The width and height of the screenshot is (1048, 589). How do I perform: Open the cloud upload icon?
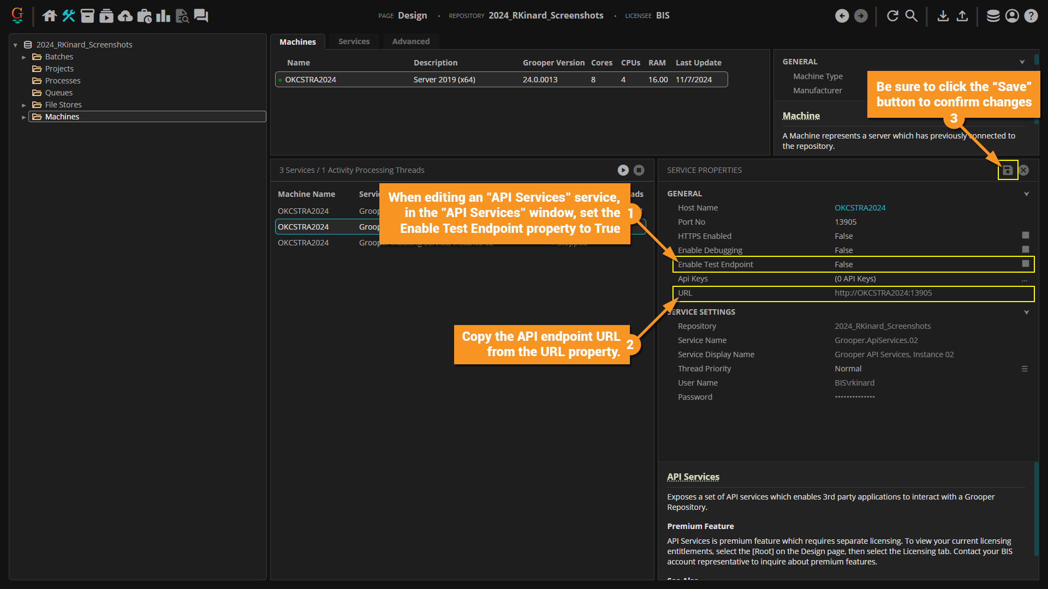point(125,16)
